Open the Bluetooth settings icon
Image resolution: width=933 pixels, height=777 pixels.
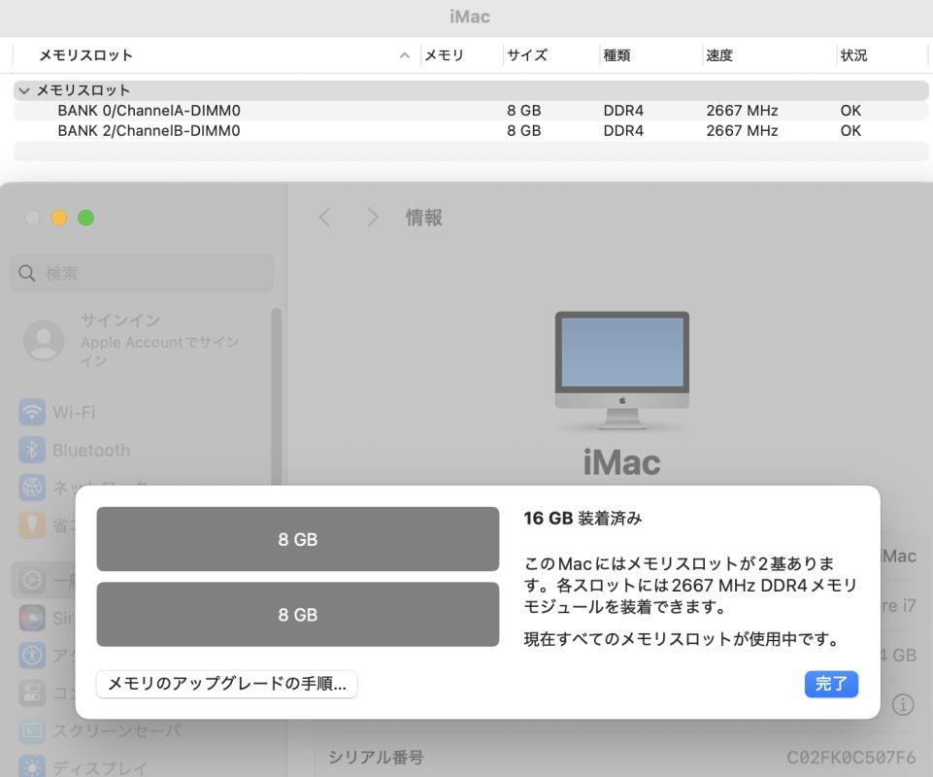(x=32, y=450)
